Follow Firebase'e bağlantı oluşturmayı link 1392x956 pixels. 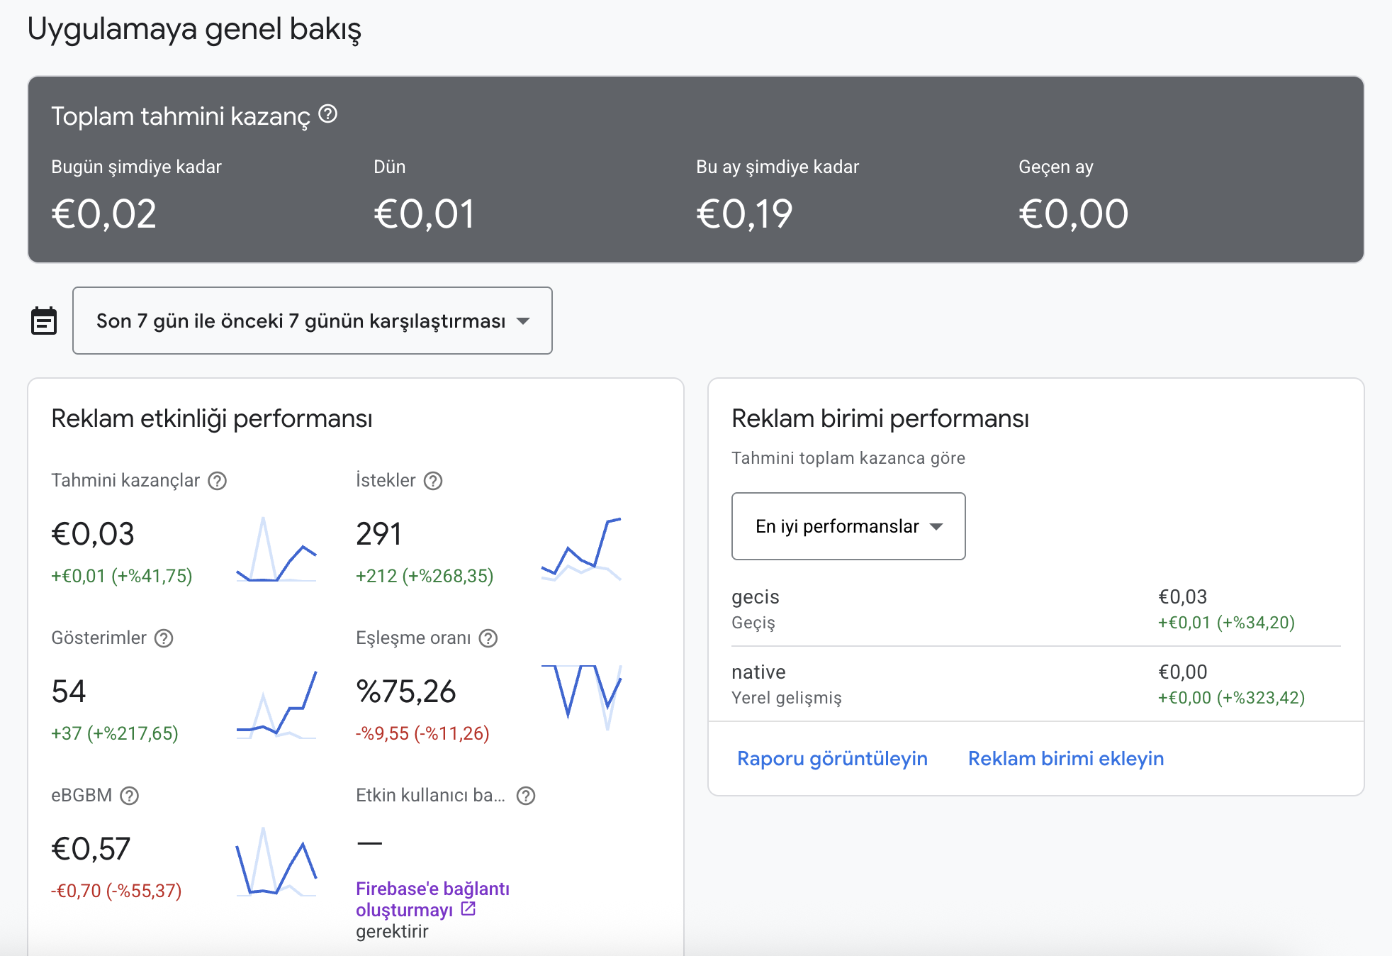coord(432,899)
